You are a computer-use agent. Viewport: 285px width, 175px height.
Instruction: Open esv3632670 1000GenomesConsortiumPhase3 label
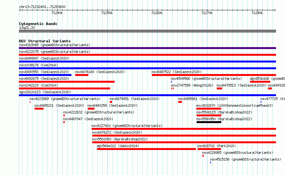point(234,105)
